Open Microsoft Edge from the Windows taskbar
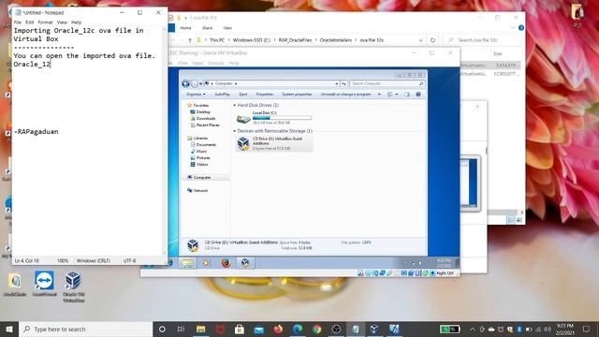 [x=298, y=329]
